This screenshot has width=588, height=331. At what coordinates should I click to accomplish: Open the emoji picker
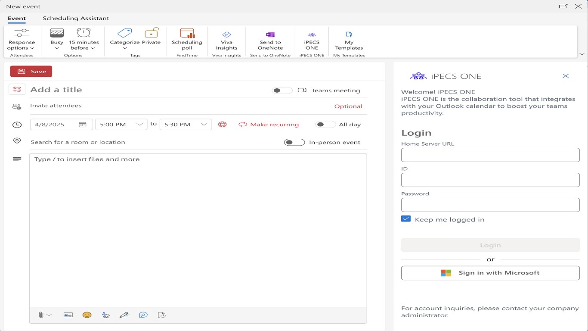point(87,315)
